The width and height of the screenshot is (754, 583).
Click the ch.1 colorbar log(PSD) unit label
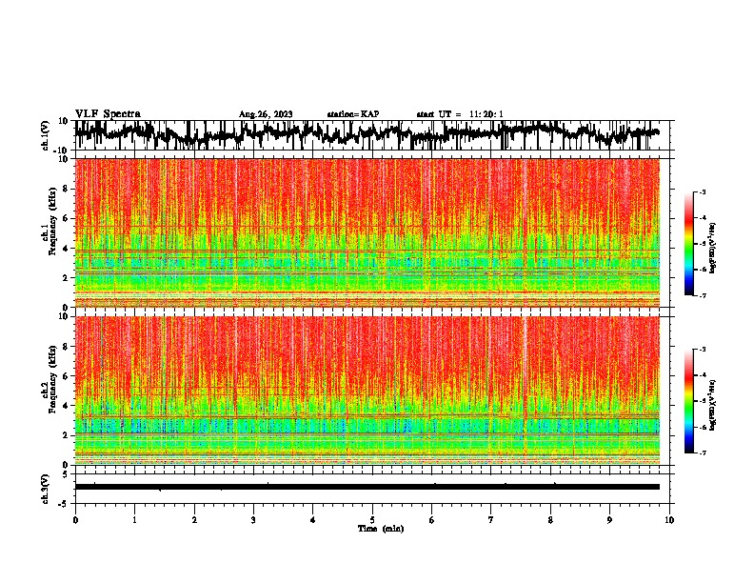tap(713, 249)
